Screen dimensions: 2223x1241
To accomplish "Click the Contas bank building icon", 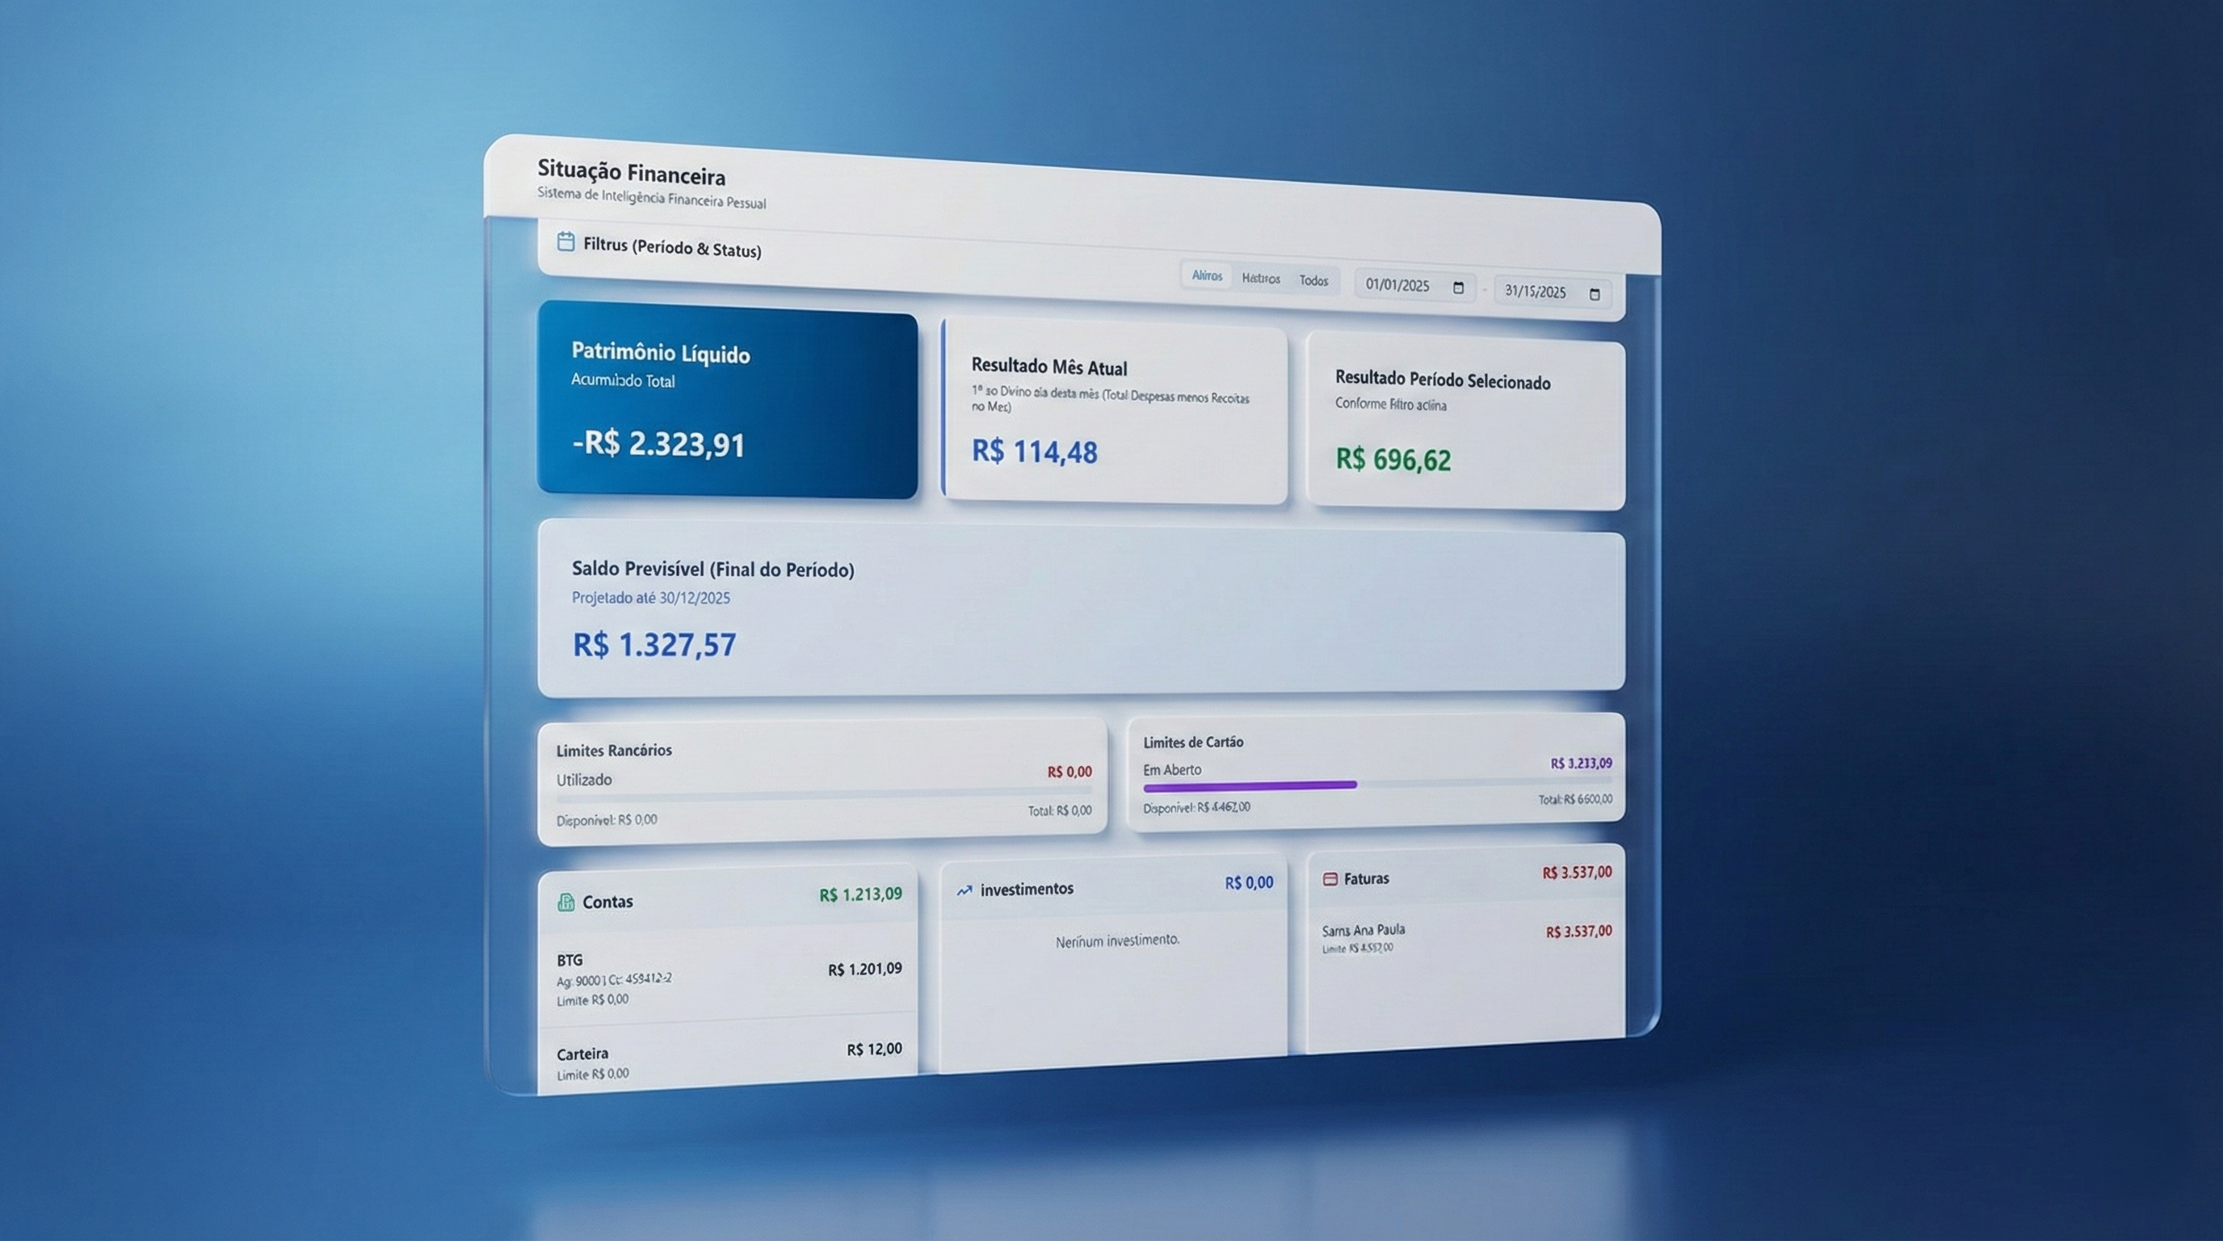I will [566, 902].
